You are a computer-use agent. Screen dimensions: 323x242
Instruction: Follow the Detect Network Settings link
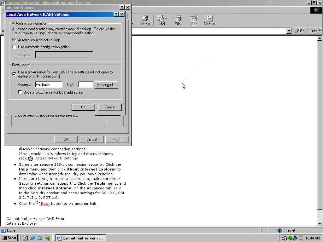pyautogui.click(x=56, y=158)
